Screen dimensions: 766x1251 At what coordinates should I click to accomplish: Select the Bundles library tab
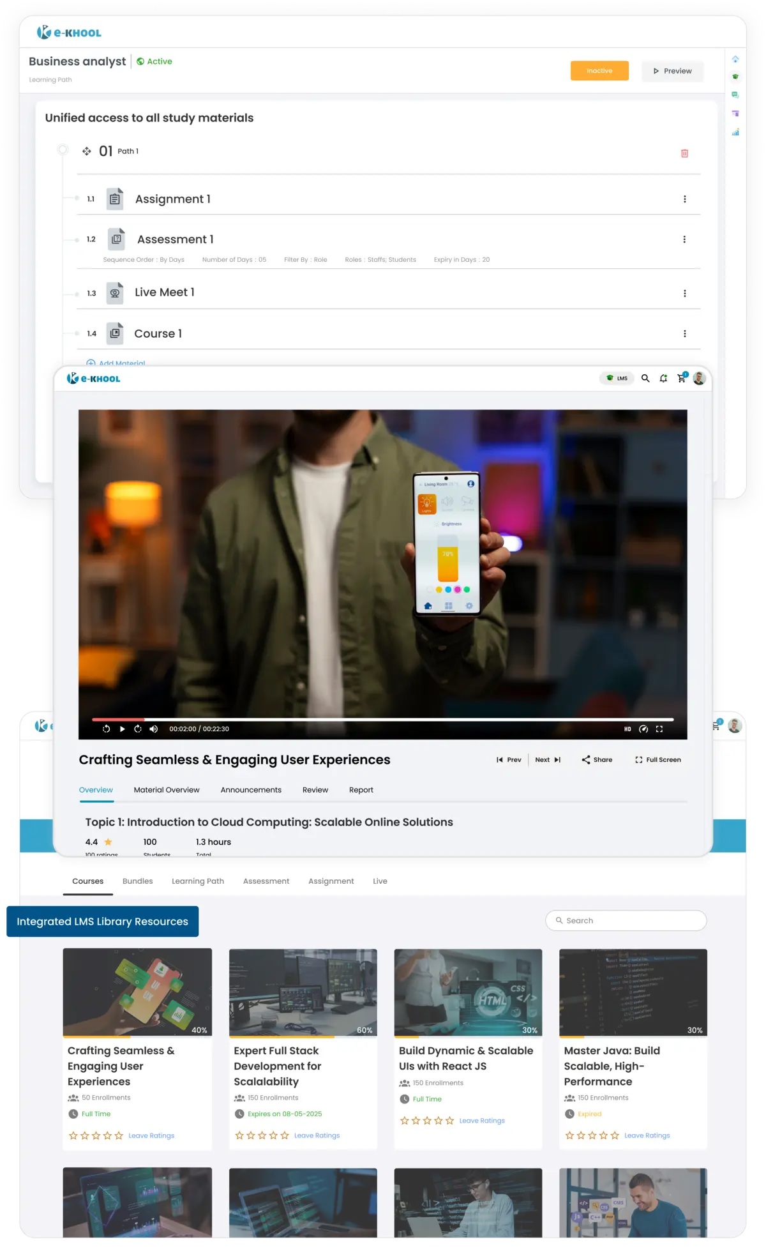pos(138,881)
